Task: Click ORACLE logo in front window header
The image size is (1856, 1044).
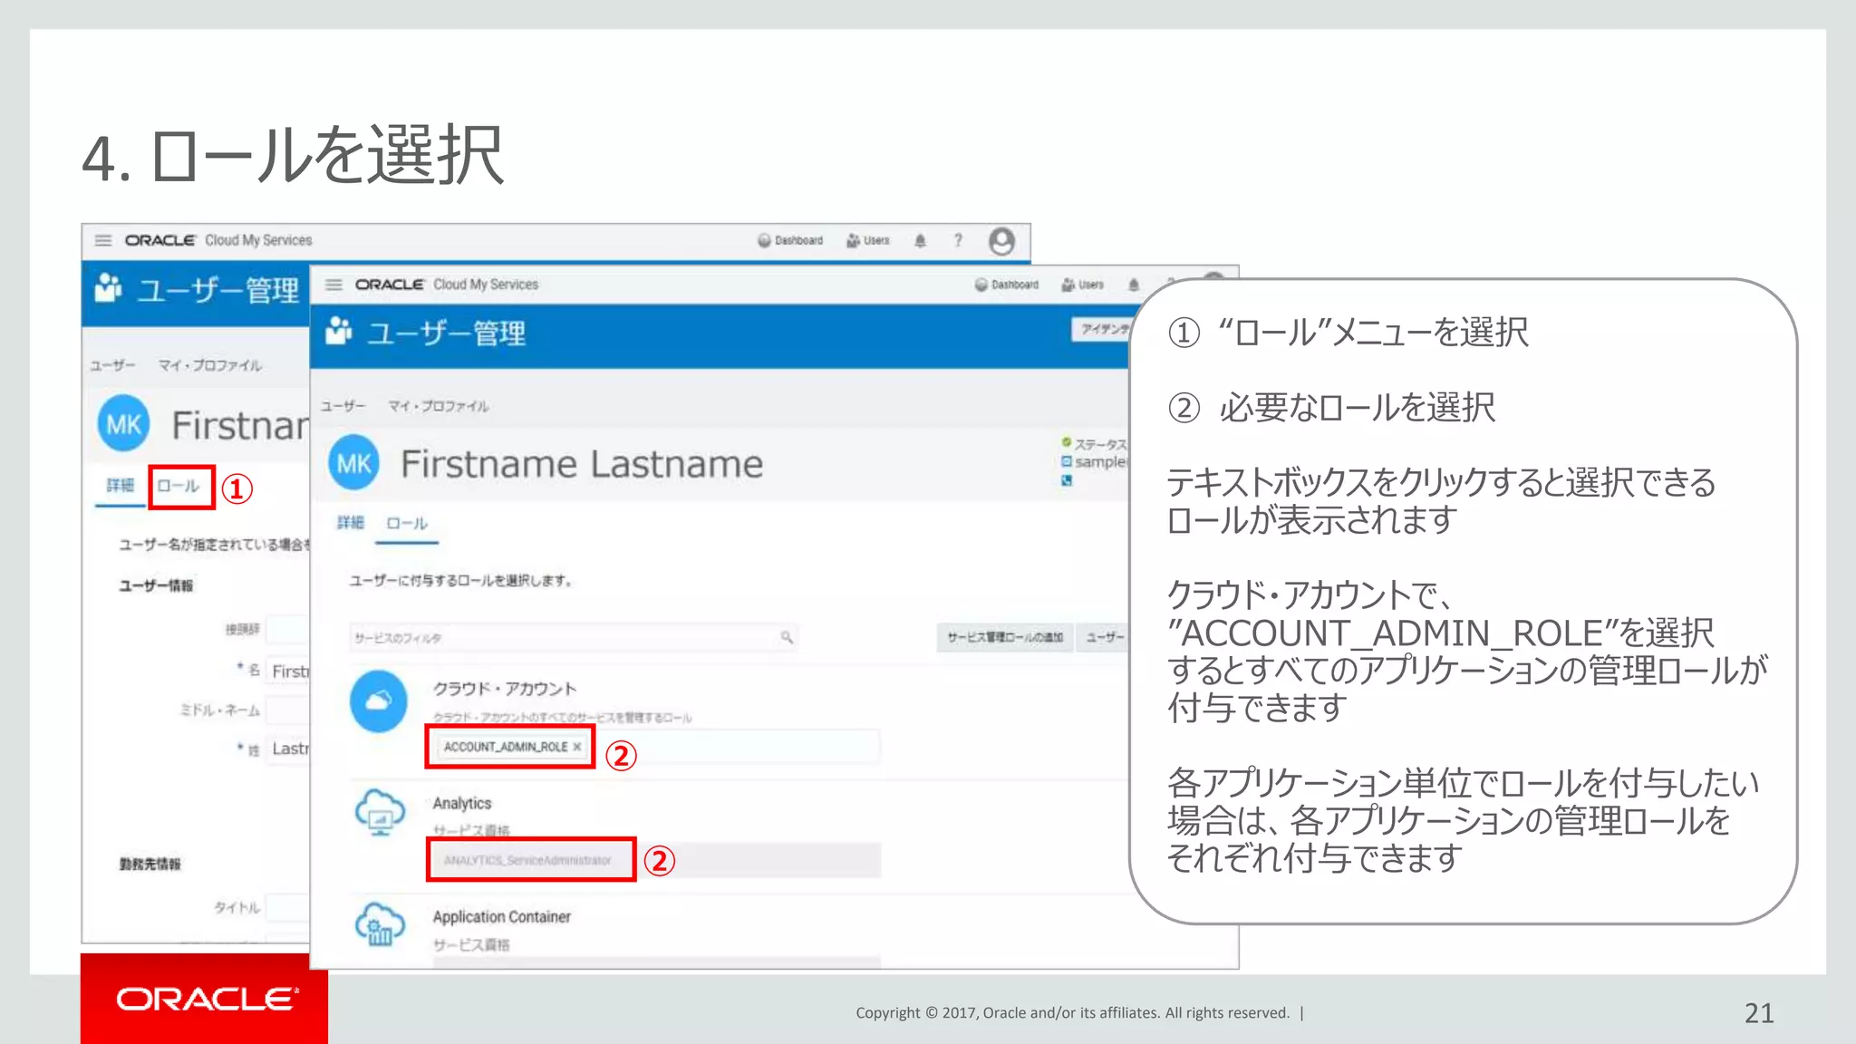Action: pos(390,285)
